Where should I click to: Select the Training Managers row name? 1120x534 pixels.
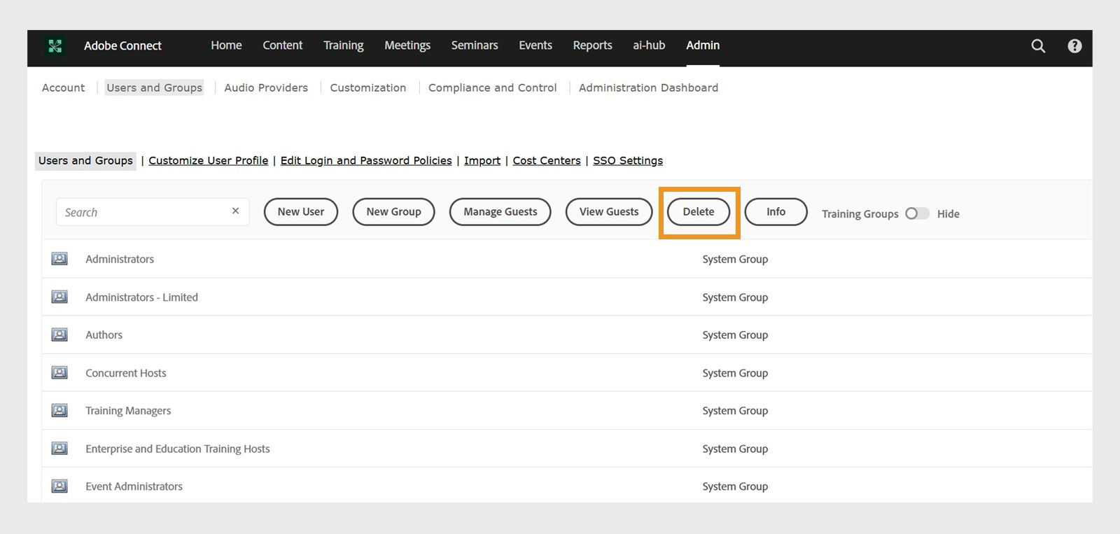coord(128,410)
